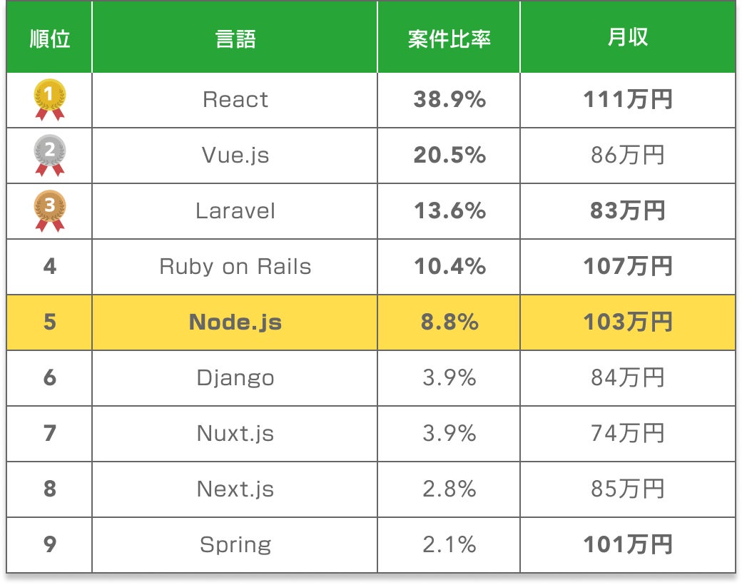
Task: Click the 案件比率 column header
Action: [449, 39]
